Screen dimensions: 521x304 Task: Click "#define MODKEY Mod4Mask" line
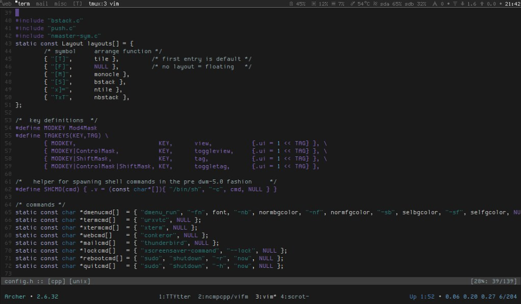click(x=56, y=128)
